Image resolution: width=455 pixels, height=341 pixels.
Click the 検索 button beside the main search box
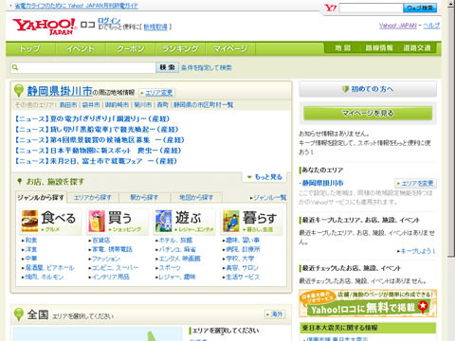pyautogui.click(x=167, y=67)
